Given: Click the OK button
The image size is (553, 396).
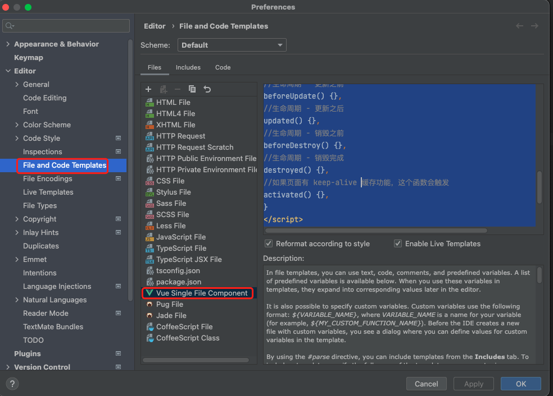Looking at the screenshot, I should (x=521, y=384).
